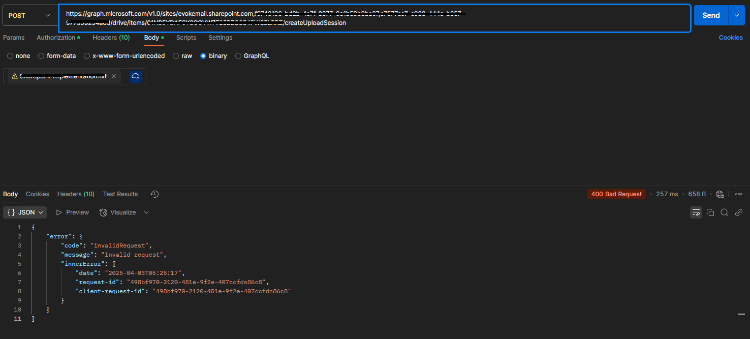Click into the request URL field
Image resolution: width=750 pixels, height=339 pixels.
[x=375, y=18]
